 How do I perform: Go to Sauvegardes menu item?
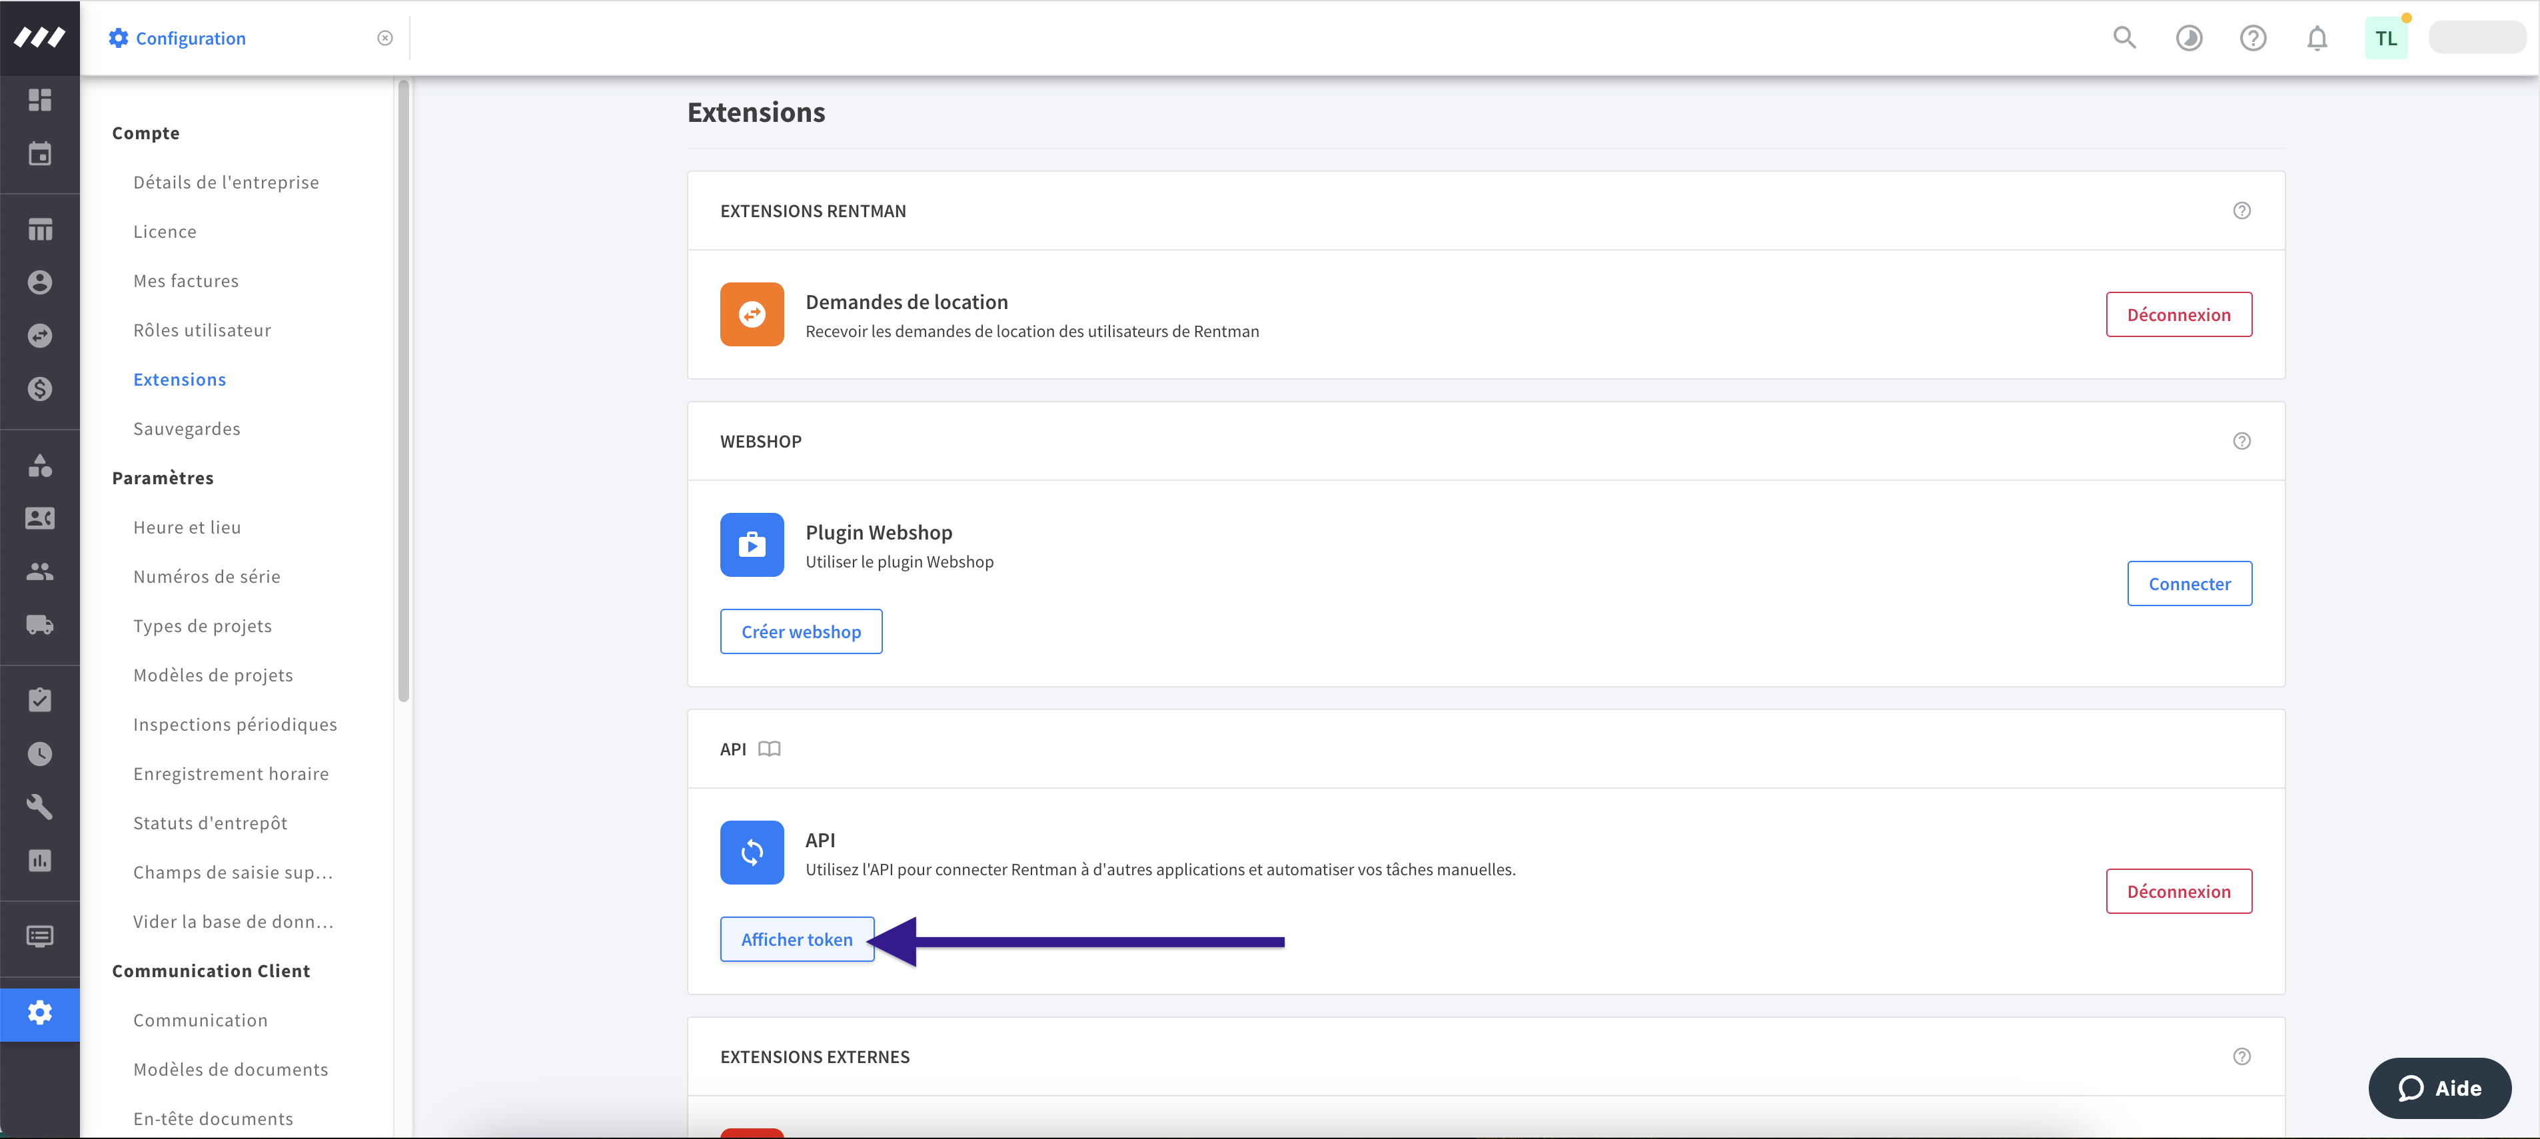[x=187, y=428]
